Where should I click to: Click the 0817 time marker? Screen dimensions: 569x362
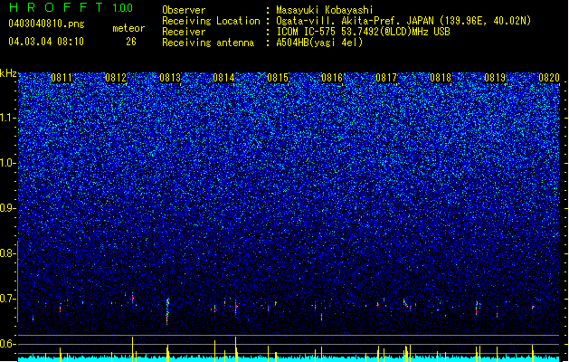386,78
